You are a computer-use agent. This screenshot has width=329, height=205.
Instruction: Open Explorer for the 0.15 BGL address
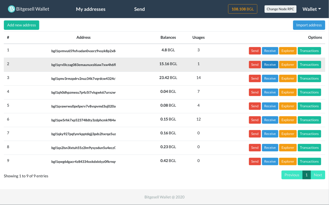click(x=288, y=120)
